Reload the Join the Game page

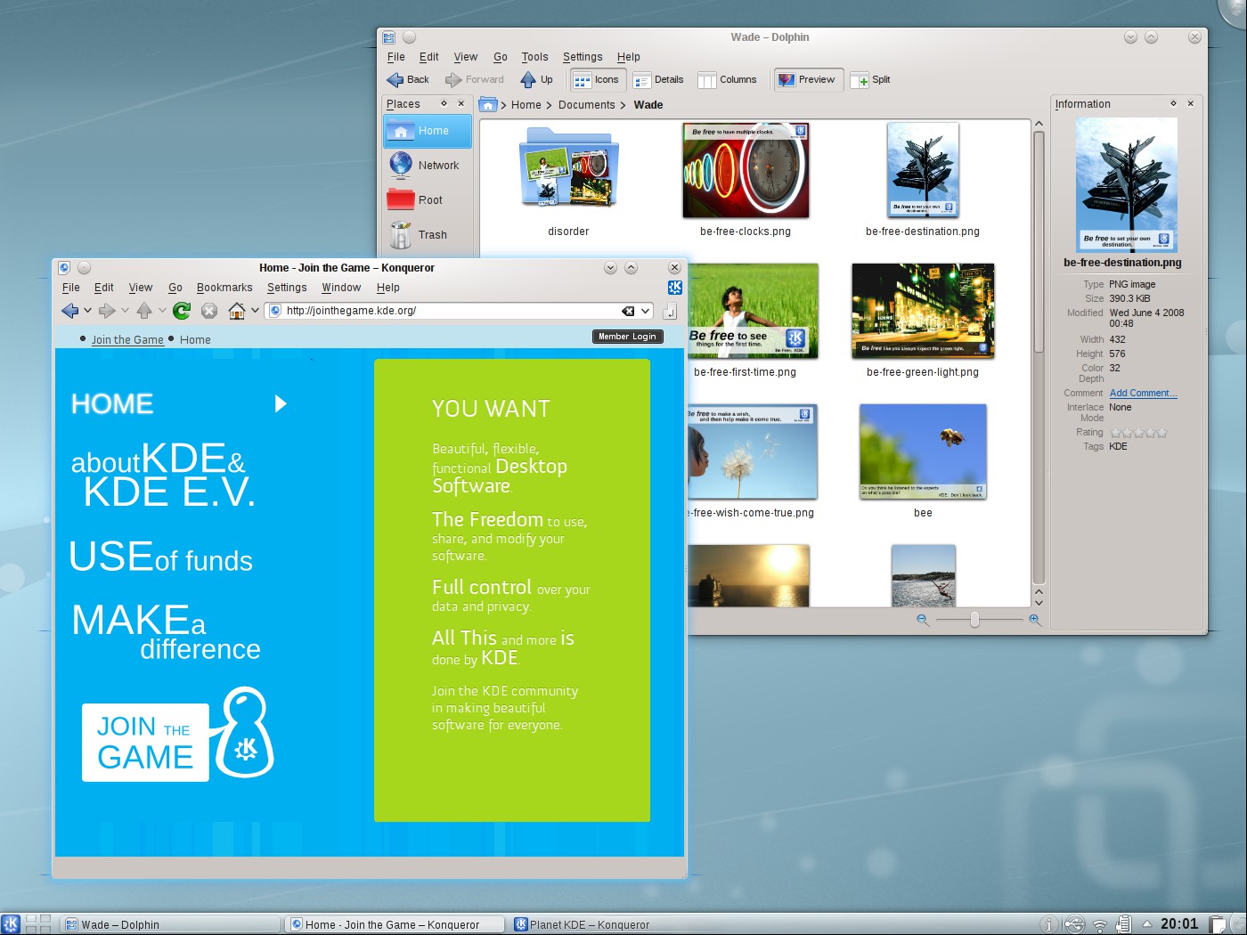tap(181, 311)
